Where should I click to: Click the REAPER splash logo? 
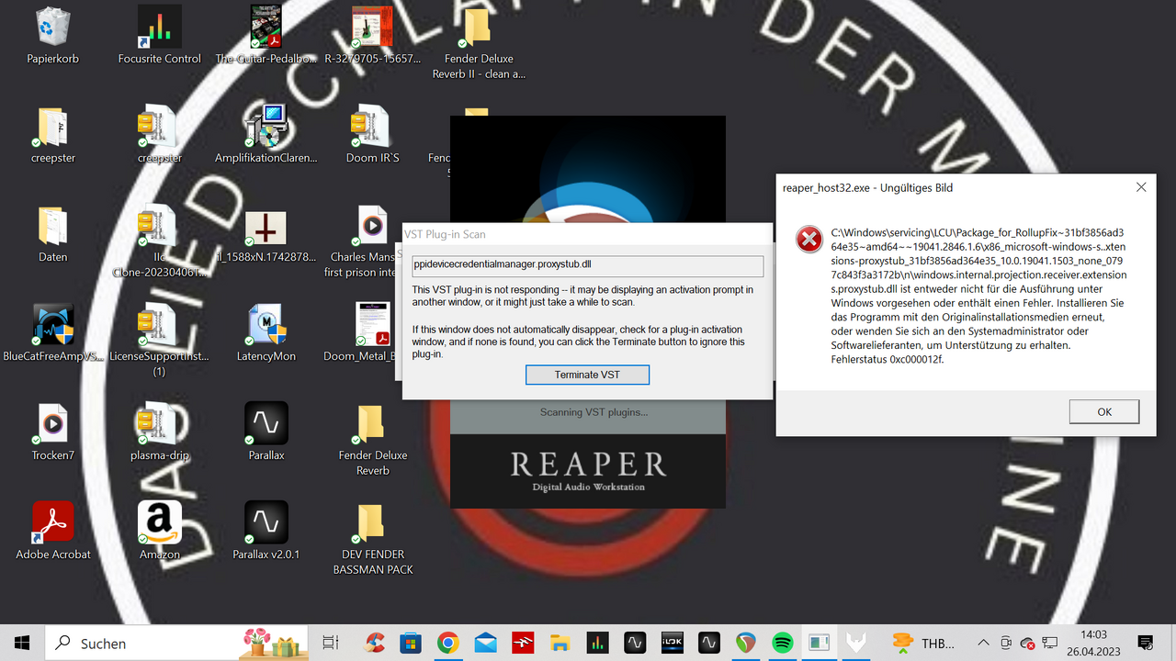588,470
